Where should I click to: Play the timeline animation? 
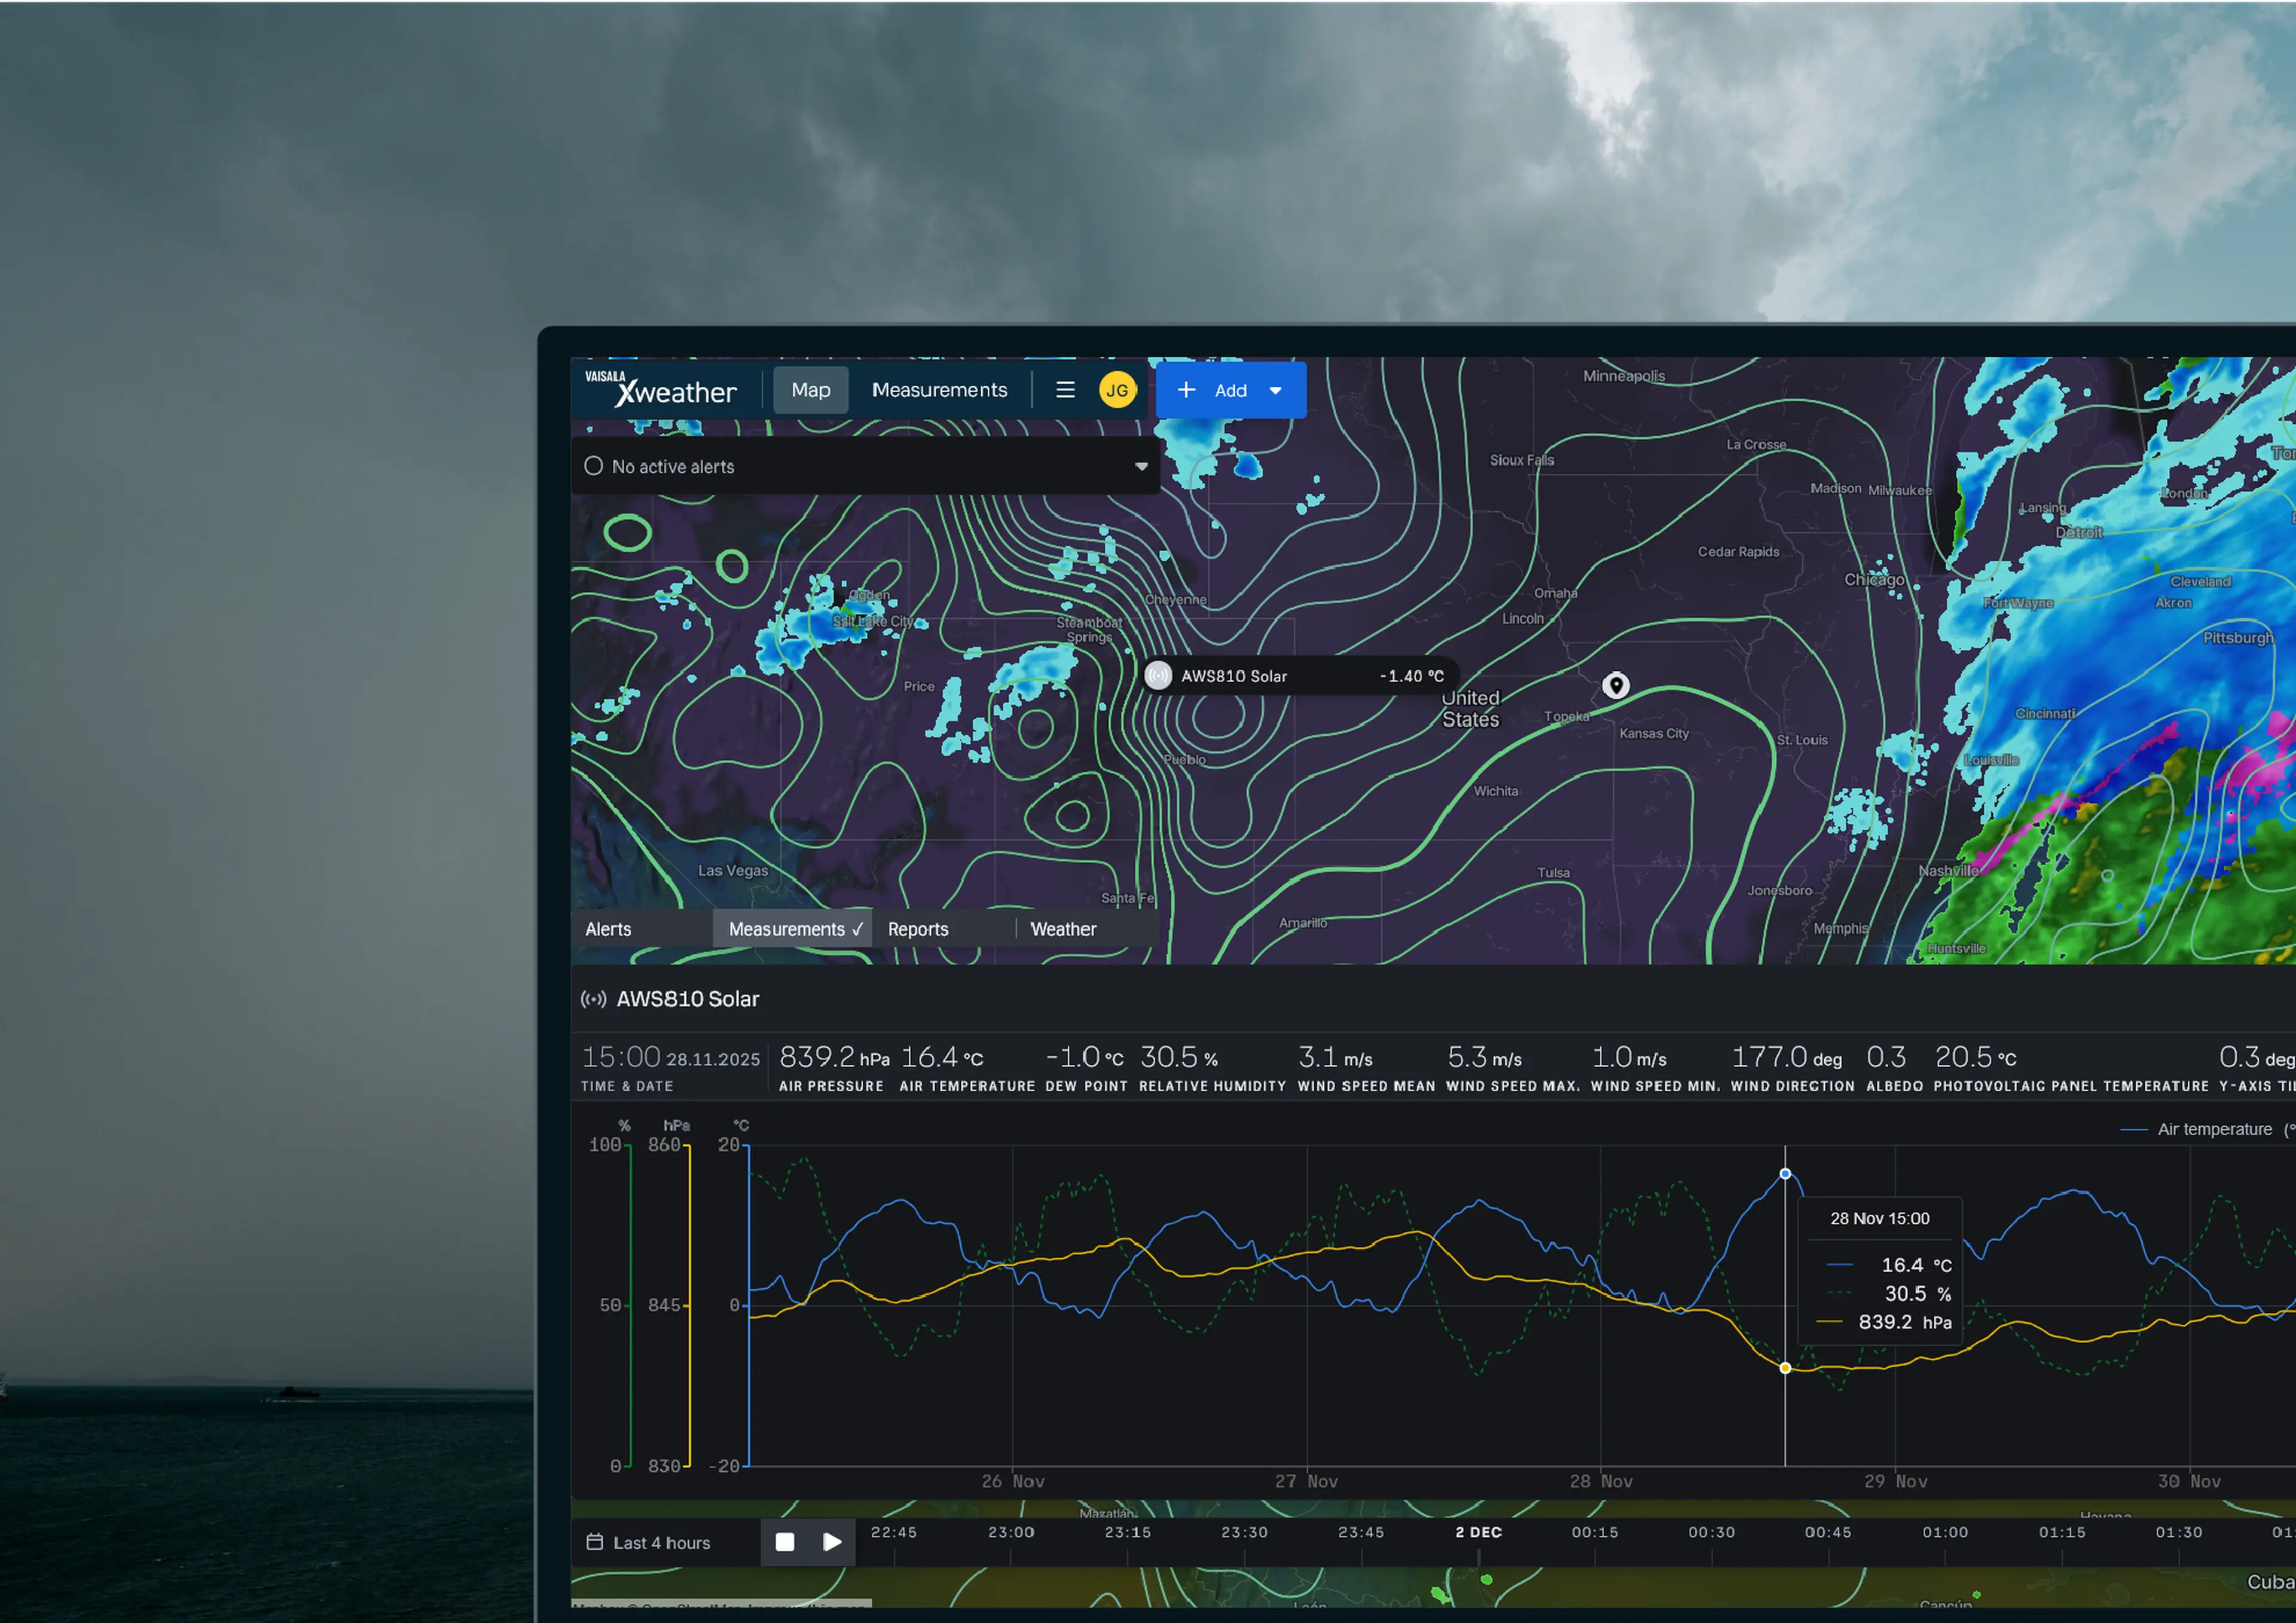pos(833,1541)
